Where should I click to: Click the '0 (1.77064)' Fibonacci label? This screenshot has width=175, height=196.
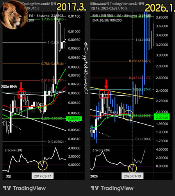[143, 139]
